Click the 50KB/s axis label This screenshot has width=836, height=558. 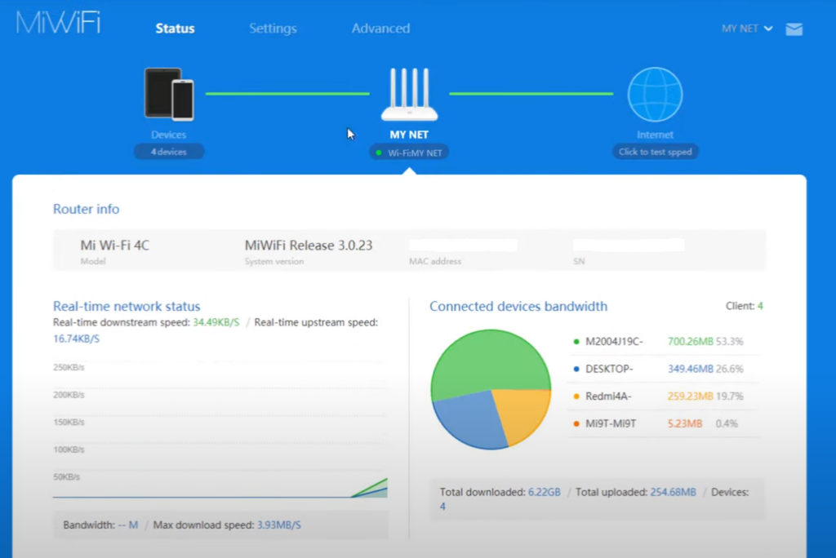[x=67, y=477]
